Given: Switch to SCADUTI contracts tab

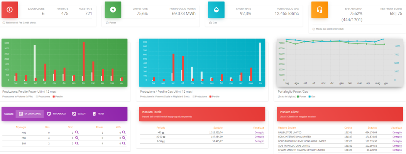Looking at the screenshot, I should pos(79,114).
